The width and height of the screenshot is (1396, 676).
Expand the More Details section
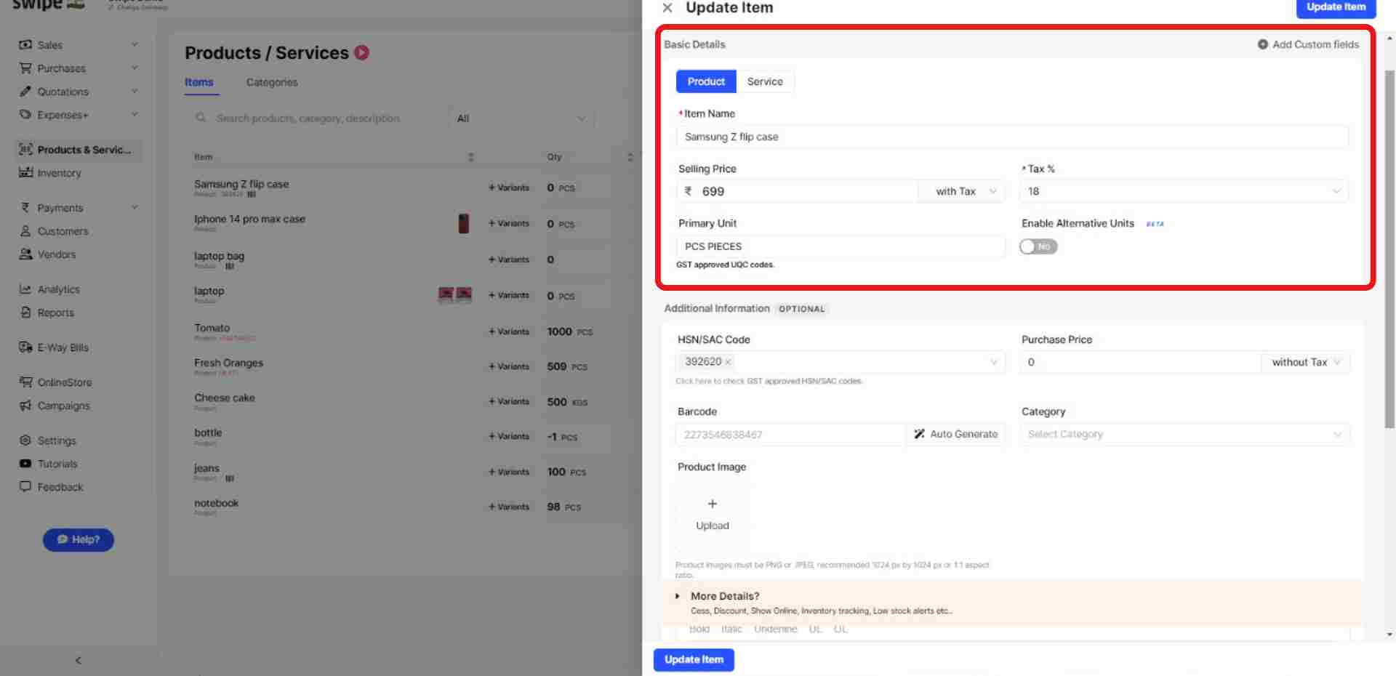tap(1011, 603)
